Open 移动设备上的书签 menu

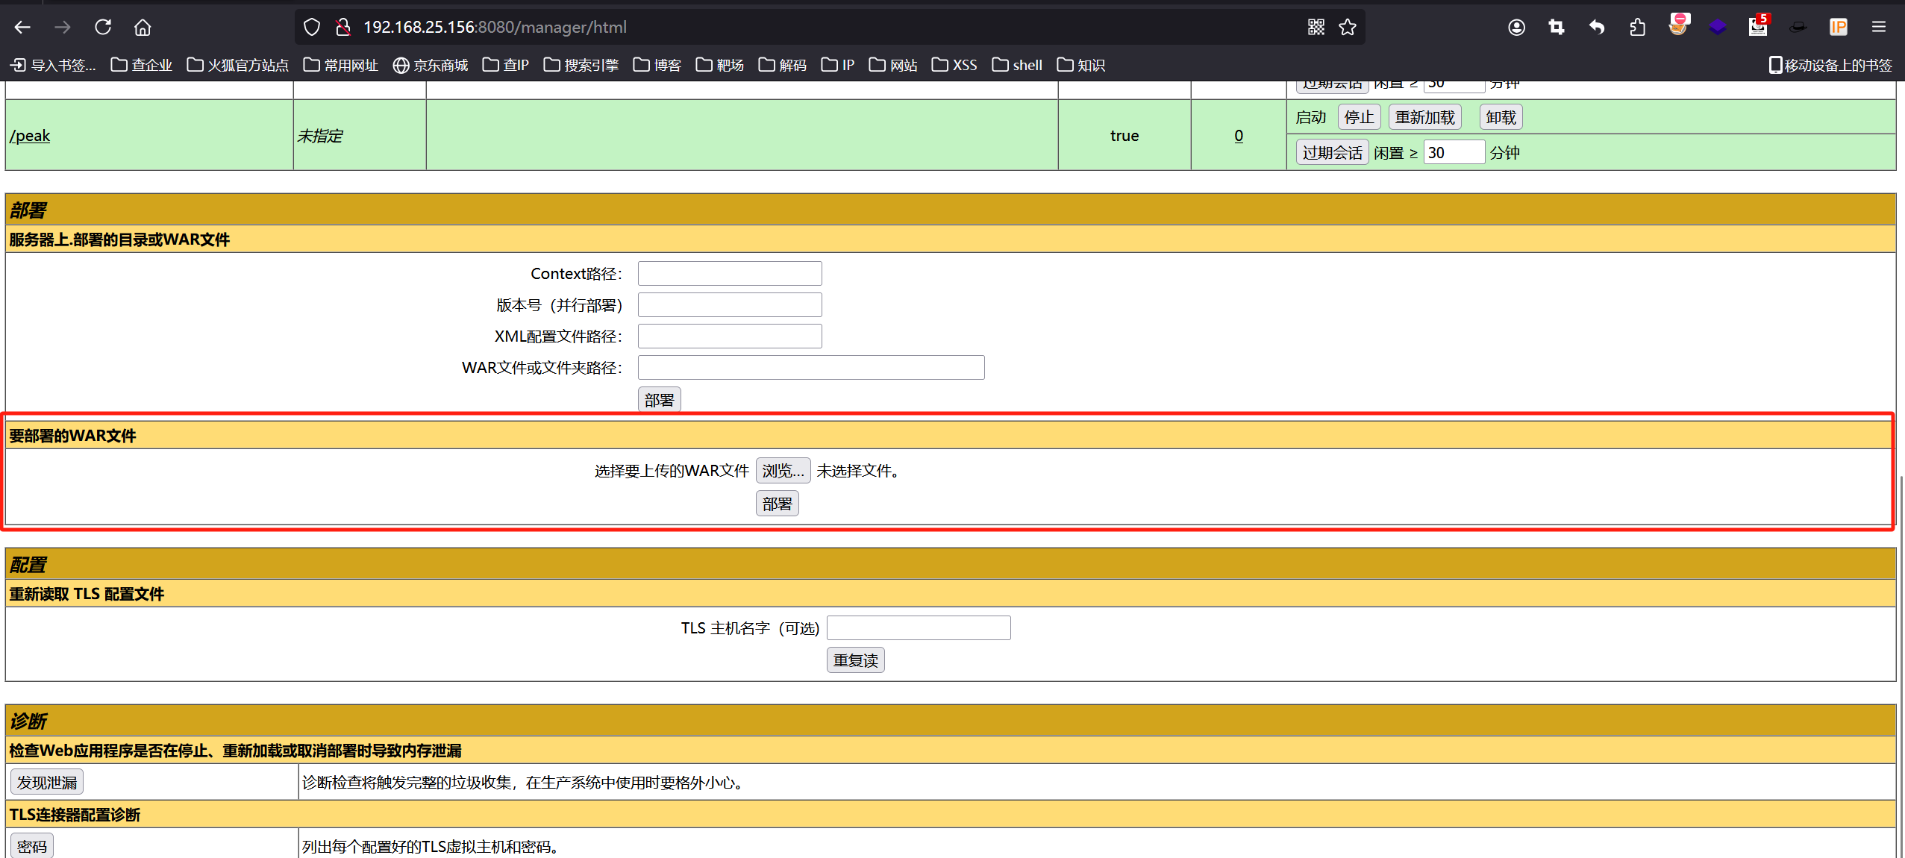pyautogui.click(x=1830, y=65)
